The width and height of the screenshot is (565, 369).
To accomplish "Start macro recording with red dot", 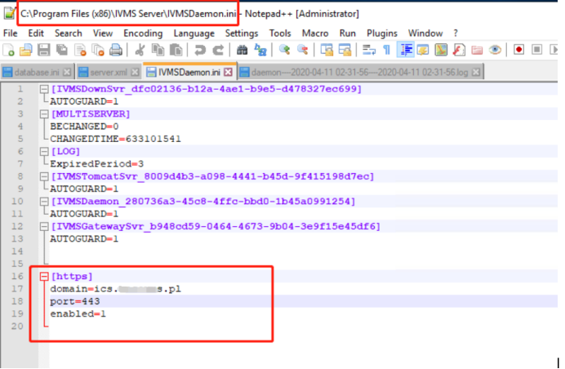I will [519, 50].
